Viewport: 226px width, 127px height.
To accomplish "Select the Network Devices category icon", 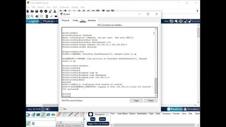I will [x=28, y=115].
